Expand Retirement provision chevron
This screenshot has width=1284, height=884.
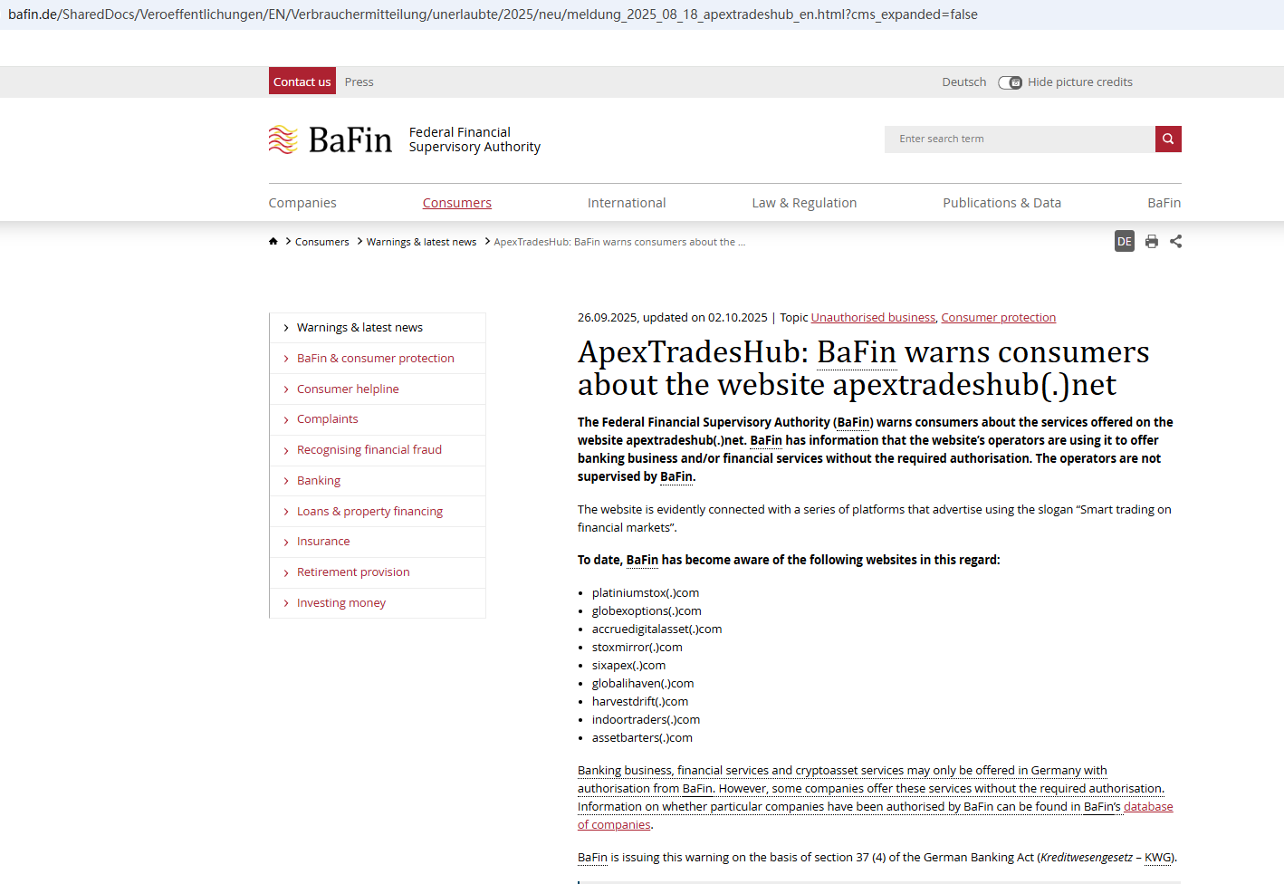[x=286, y=572]
